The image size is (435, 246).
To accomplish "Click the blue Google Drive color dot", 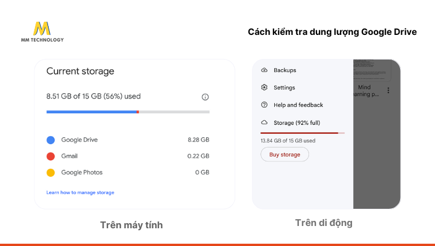I will pos(50,140).
